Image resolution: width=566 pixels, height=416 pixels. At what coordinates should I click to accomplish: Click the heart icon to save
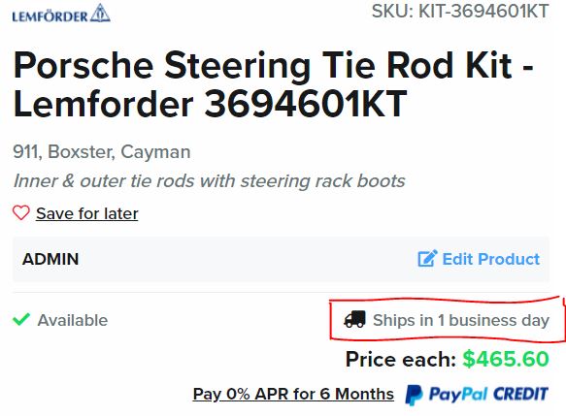[21, 213]
